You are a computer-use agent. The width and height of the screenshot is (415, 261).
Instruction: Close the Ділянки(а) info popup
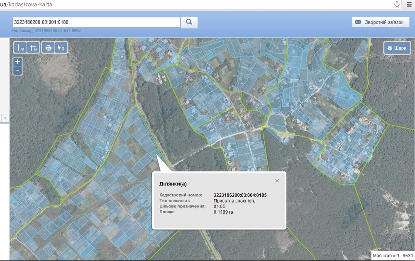[277, 181]
